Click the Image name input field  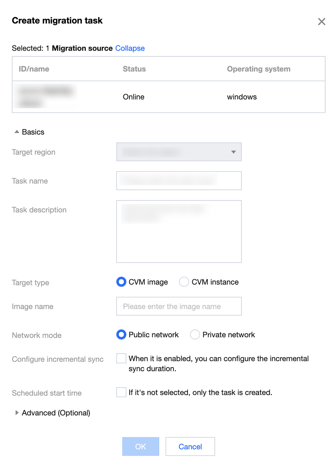click(179, 306)
